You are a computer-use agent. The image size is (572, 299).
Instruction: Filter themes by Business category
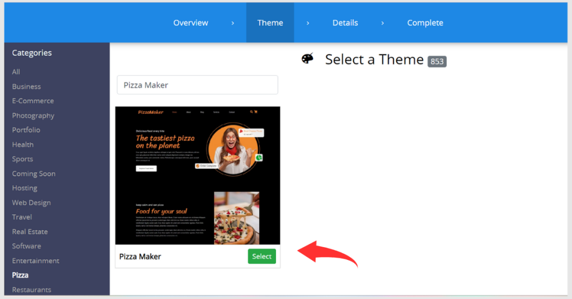pyautogui.click(x=26, y=86)
